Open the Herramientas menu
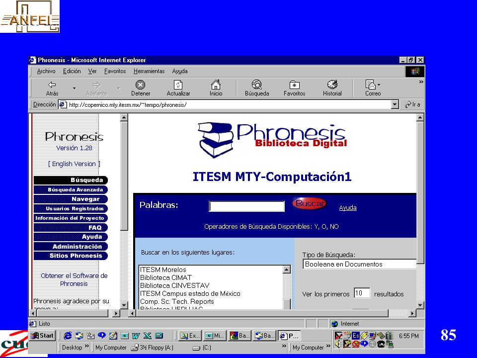This screenshot has height=358, width=477. click(x=149, y=71)
